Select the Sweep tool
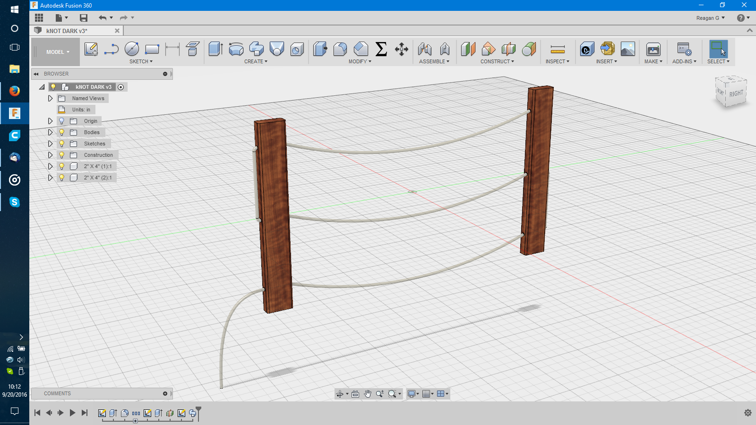The width and height of the screenshot is (756, 425). pyautogui.click(x=257, y=49)
